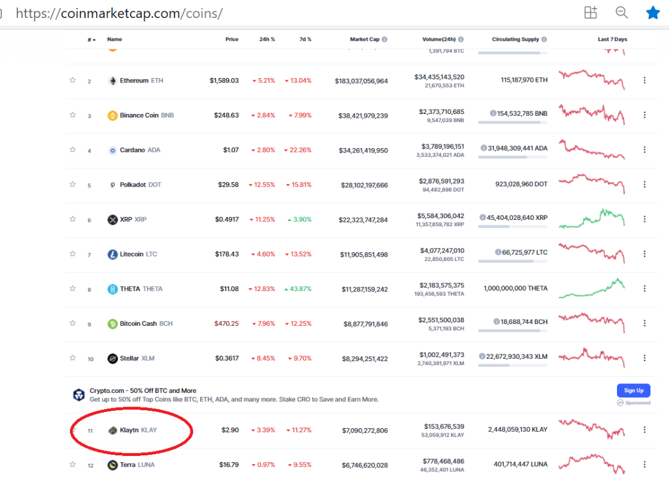Click BCH supply info icon
This screenshot has height=482, width=669.
[496, 322]
